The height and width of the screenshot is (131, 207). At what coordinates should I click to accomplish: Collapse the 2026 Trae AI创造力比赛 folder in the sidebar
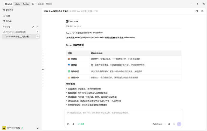point(14,32)
